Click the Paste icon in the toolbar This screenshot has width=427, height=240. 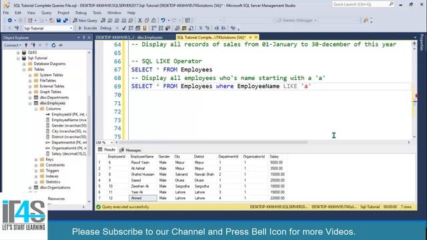(153, 21)
